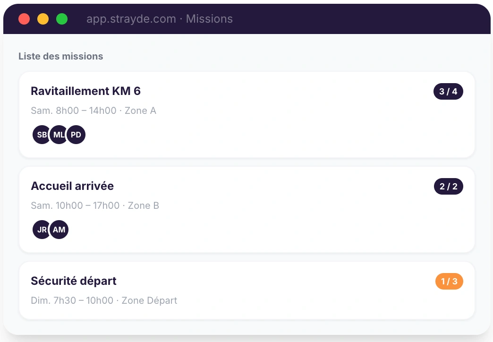Select the orange 1 / 3 badge
The image size is (493, 342).
point(449,281)
